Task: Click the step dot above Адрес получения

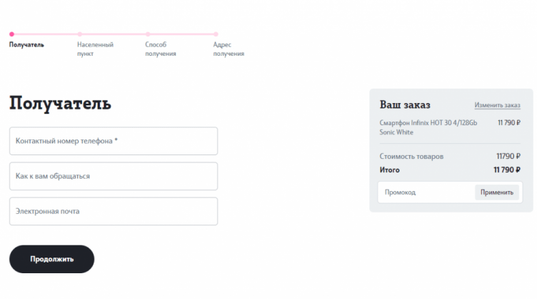Action: 216,34
